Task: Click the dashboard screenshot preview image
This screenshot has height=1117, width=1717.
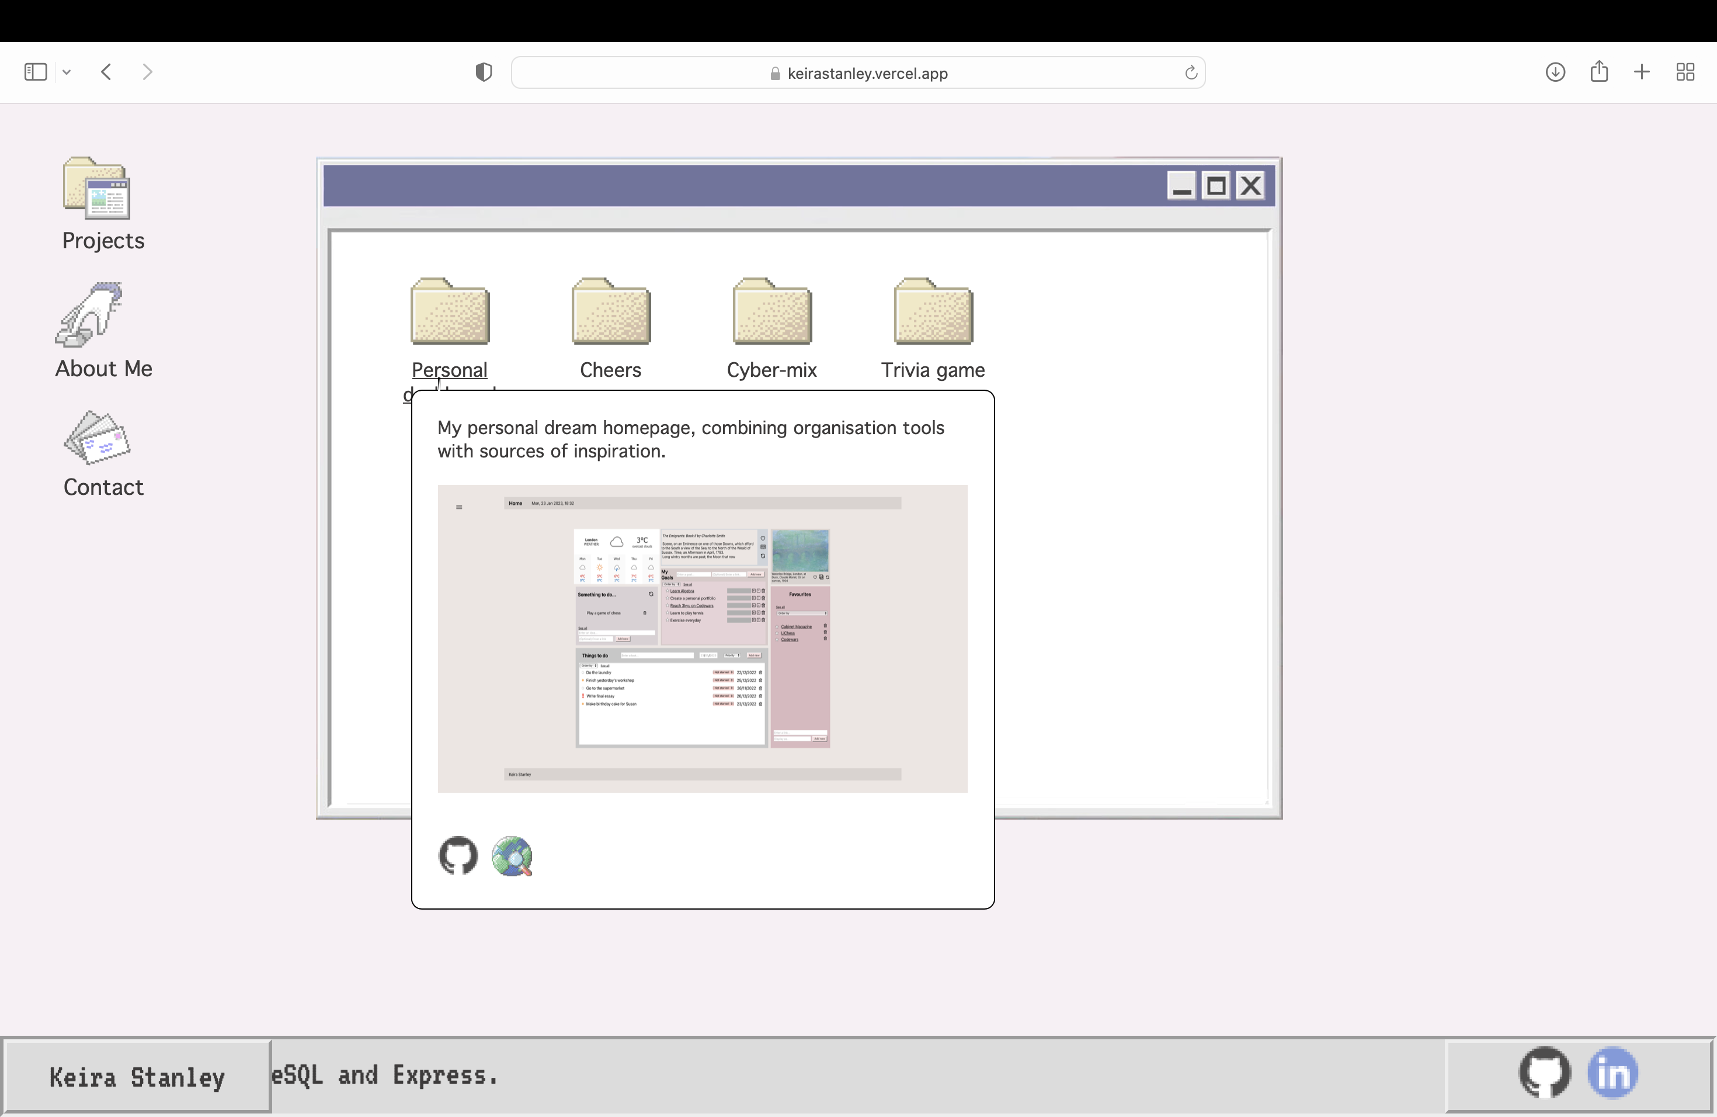Action: point(702,639)
